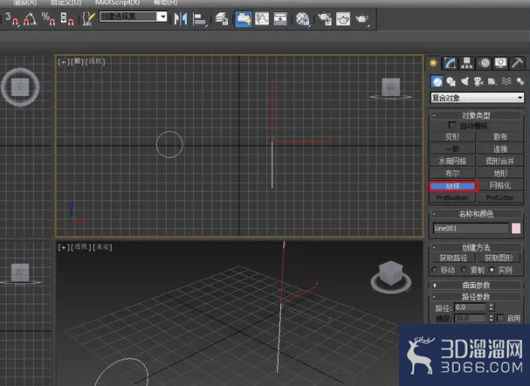This screenshot has width=530, height=386.
Task: Select the Shapes category icon
Action: 451,81
